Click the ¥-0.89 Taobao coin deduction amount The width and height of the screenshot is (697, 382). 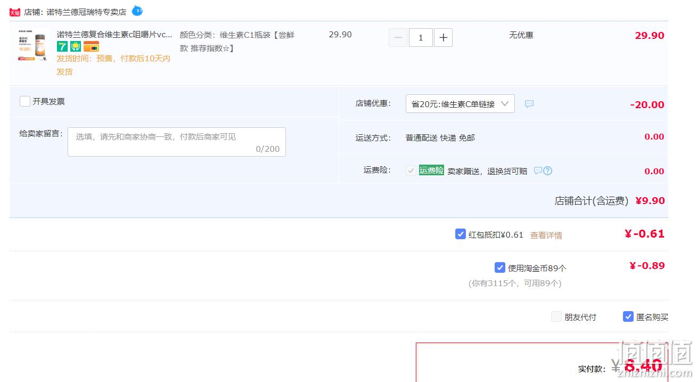point(647,266)
